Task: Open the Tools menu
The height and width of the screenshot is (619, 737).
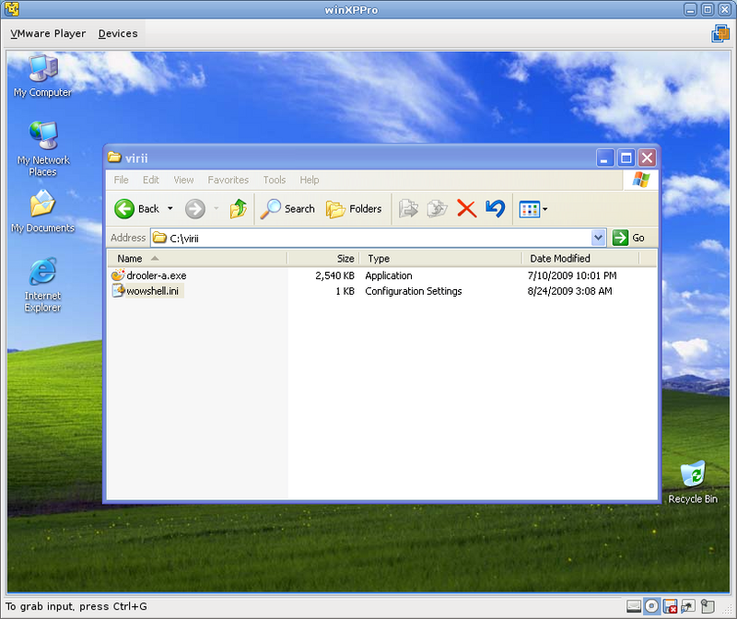Action: [x=274, y=180]
